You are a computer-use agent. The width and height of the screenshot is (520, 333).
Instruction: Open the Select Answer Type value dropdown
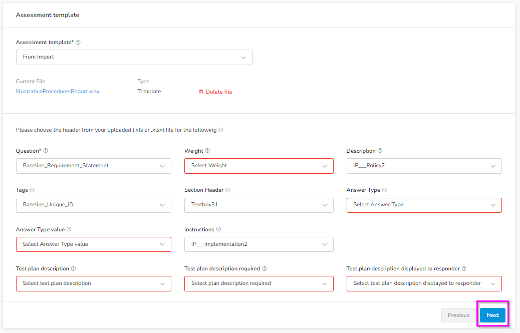coord(93,244)
